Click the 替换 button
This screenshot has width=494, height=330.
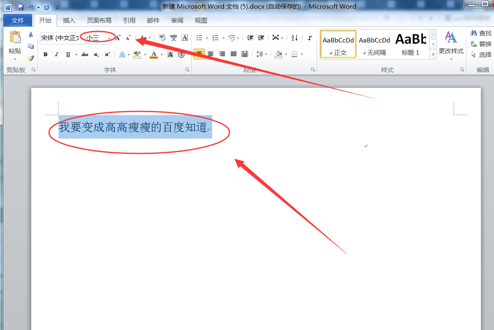point(481,44)
